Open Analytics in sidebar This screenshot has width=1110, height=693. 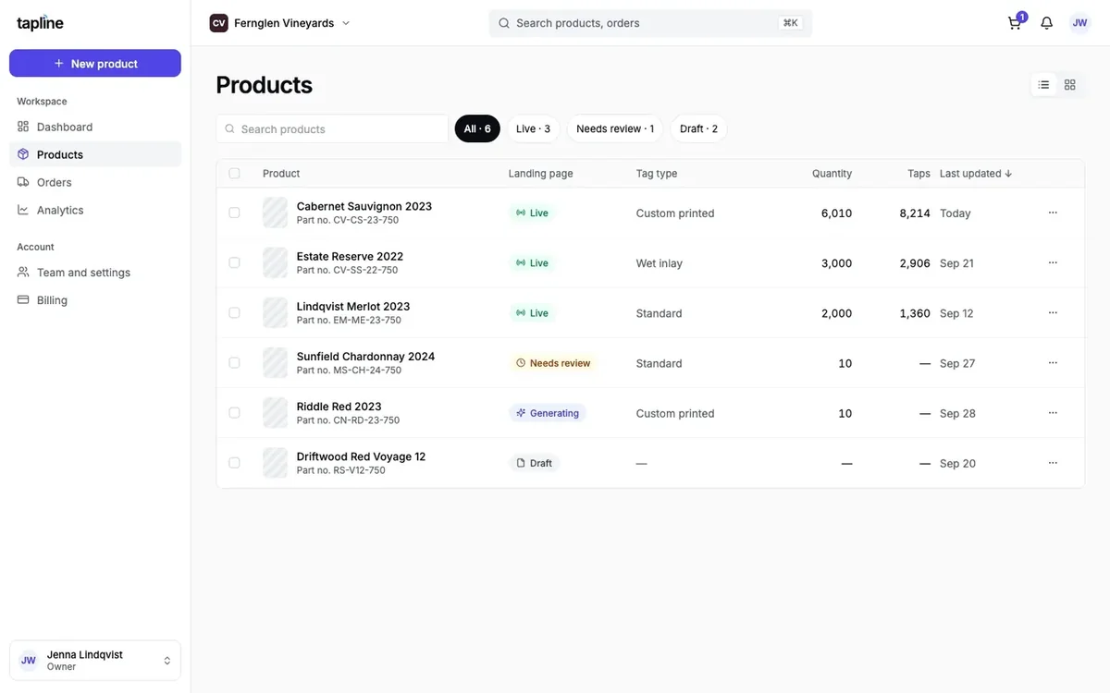pyautogui.click(x=95, y=210)
